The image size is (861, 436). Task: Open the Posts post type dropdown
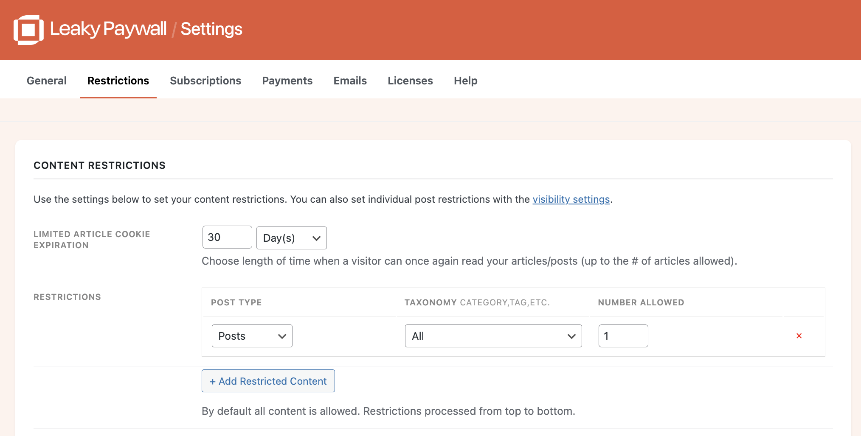tap(252, 336)
